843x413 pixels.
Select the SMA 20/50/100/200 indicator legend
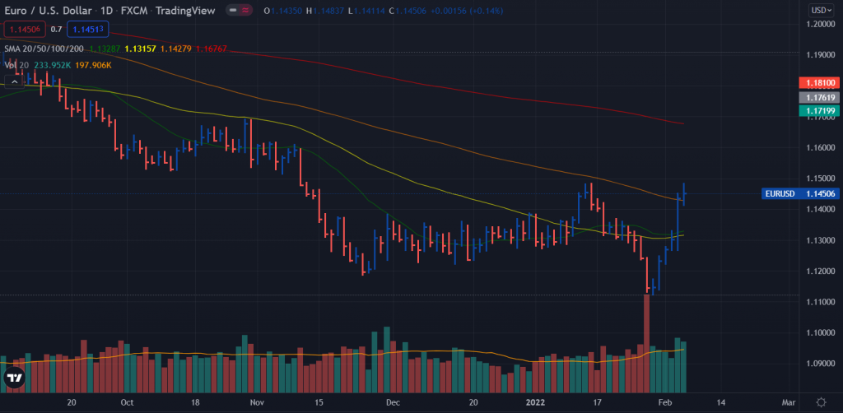click(44, 49)
